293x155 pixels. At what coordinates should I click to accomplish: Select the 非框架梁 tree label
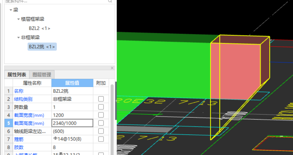[x=30, y=37]
